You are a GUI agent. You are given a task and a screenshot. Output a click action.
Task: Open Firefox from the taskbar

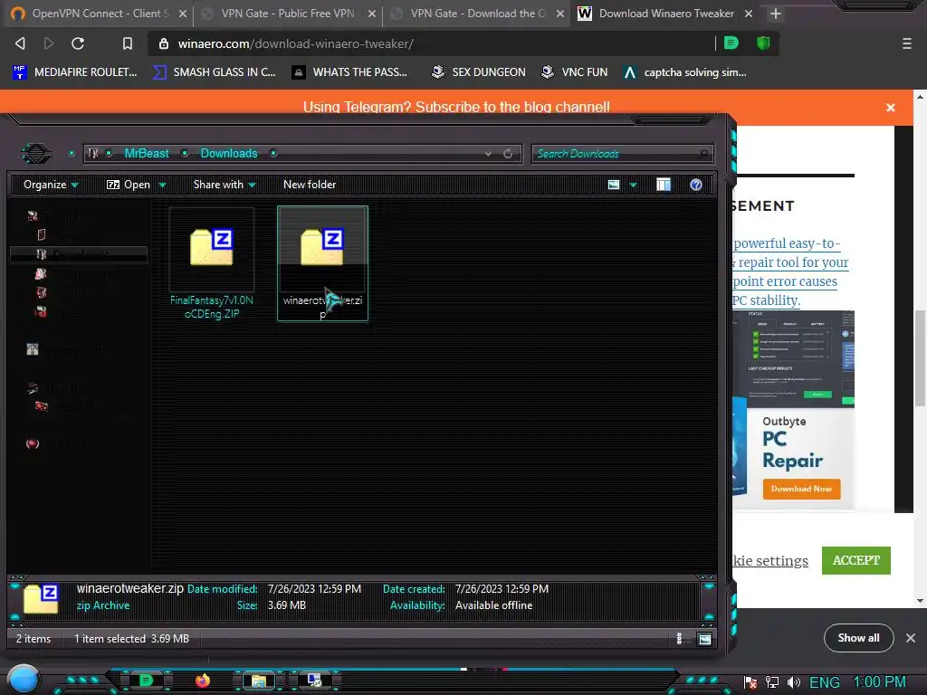tap(202, 681)
